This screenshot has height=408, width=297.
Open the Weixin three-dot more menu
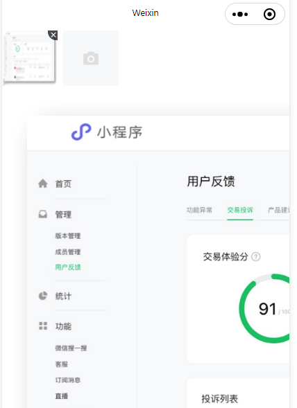coord(240,15)
